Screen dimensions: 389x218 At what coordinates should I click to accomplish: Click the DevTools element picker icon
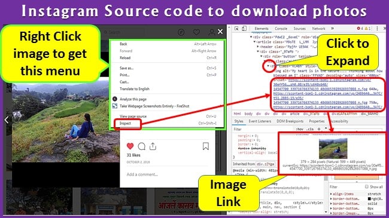pyautogui.click(x=236, y=29)
